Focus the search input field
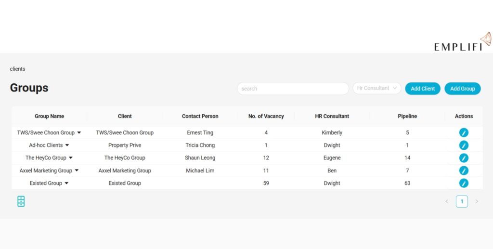Screen dimensions: 493x249 point(293,89)
